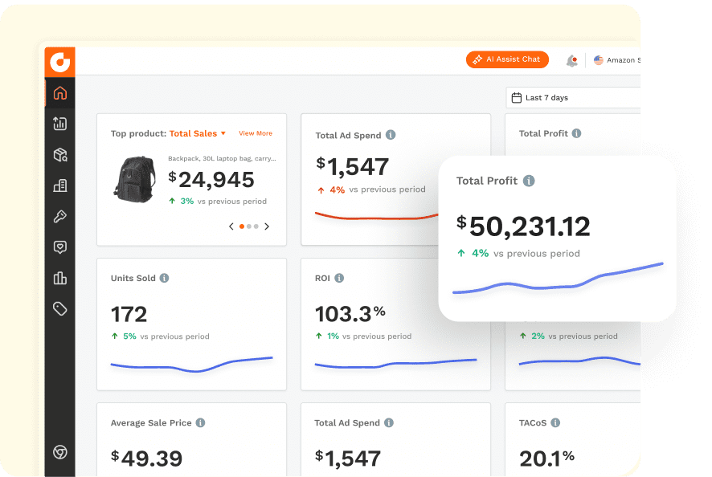Screen dimensions: 712x477
Task: Click the next arrow on the product carousel
Action: pyautogui.click(x=267, y=226)
